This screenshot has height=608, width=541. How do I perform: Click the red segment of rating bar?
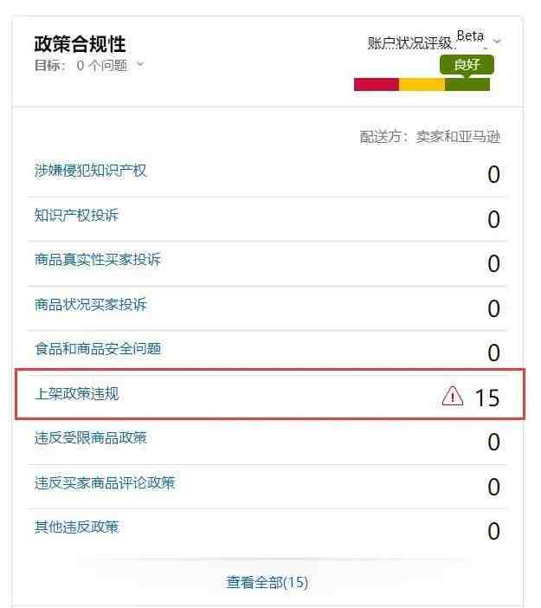pos(377,84)
